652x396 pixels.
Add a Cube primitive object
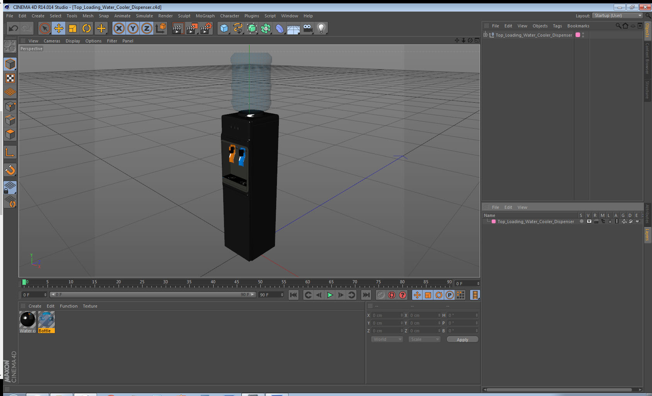click(x=224, y=28)
